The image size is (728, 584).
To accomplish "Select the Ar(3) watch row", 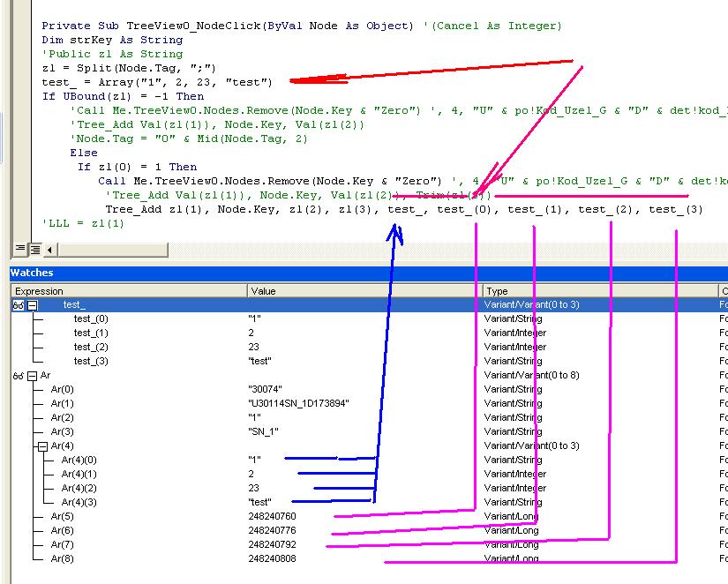I will [x=369, y=431].
